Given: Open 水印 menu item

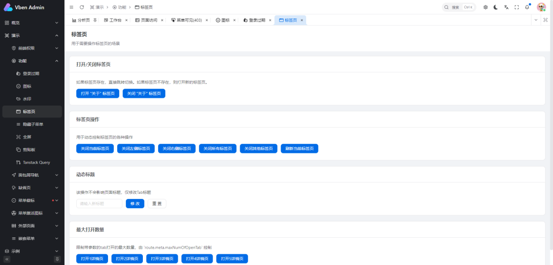Looking at the screenshot, I should pyautogui.click(x=32, y=99).
